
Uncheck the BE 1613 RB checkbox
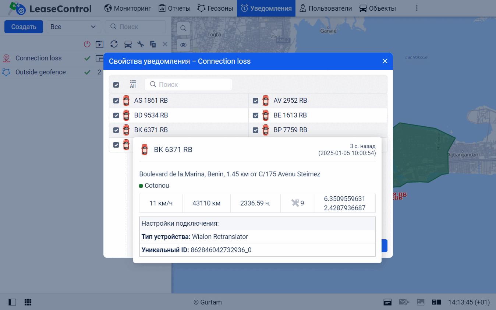[x=256, y=115]
